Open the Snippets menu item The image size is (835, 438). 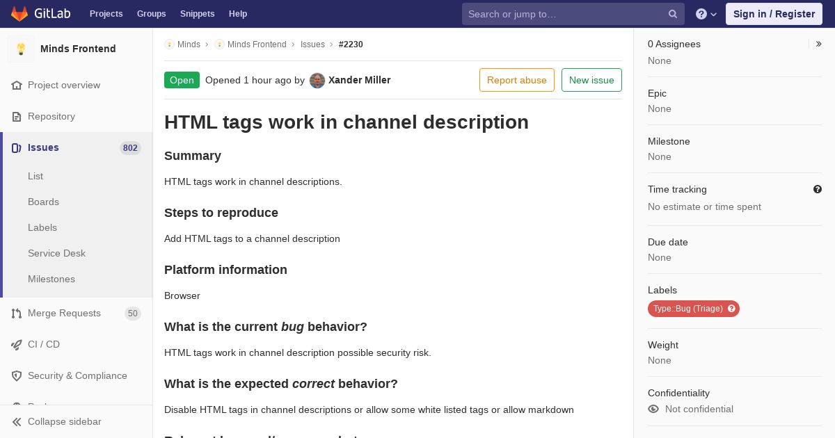click(x=197, y=14)
